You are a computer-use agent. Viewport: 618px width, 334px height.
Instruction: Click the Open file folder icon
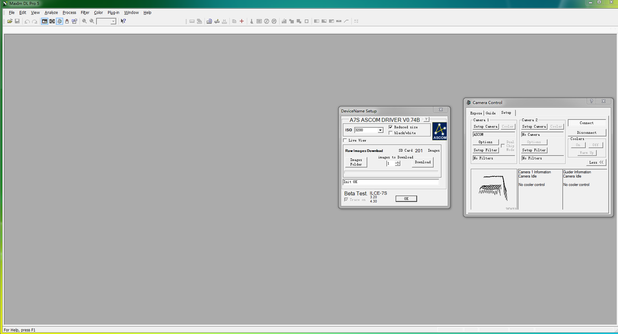pyautogui.click(x=10, y=21)
